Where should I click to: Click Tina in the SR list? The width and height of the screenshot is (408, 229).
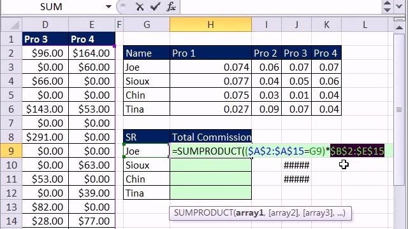pos(147,193)
